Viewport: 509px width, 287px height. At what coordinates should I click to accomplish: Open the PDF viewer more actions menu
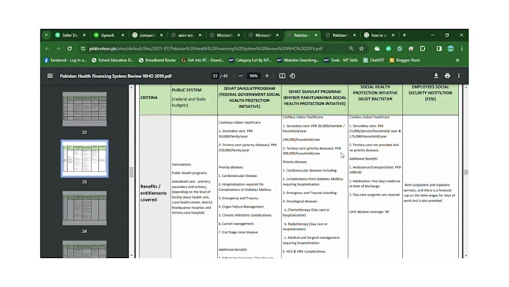(459, 76)
